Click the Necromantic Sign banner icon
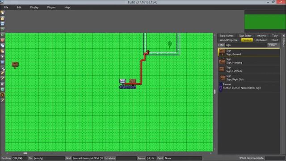286x161 pixels. pos(220,88)
